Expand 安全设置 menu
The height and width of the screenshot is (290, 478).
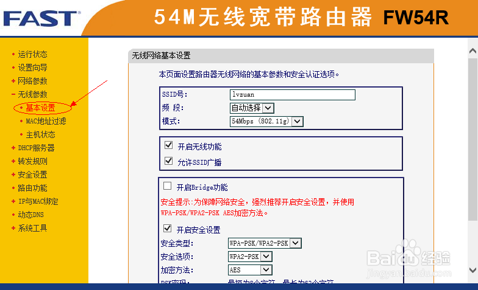click(32, 174)
